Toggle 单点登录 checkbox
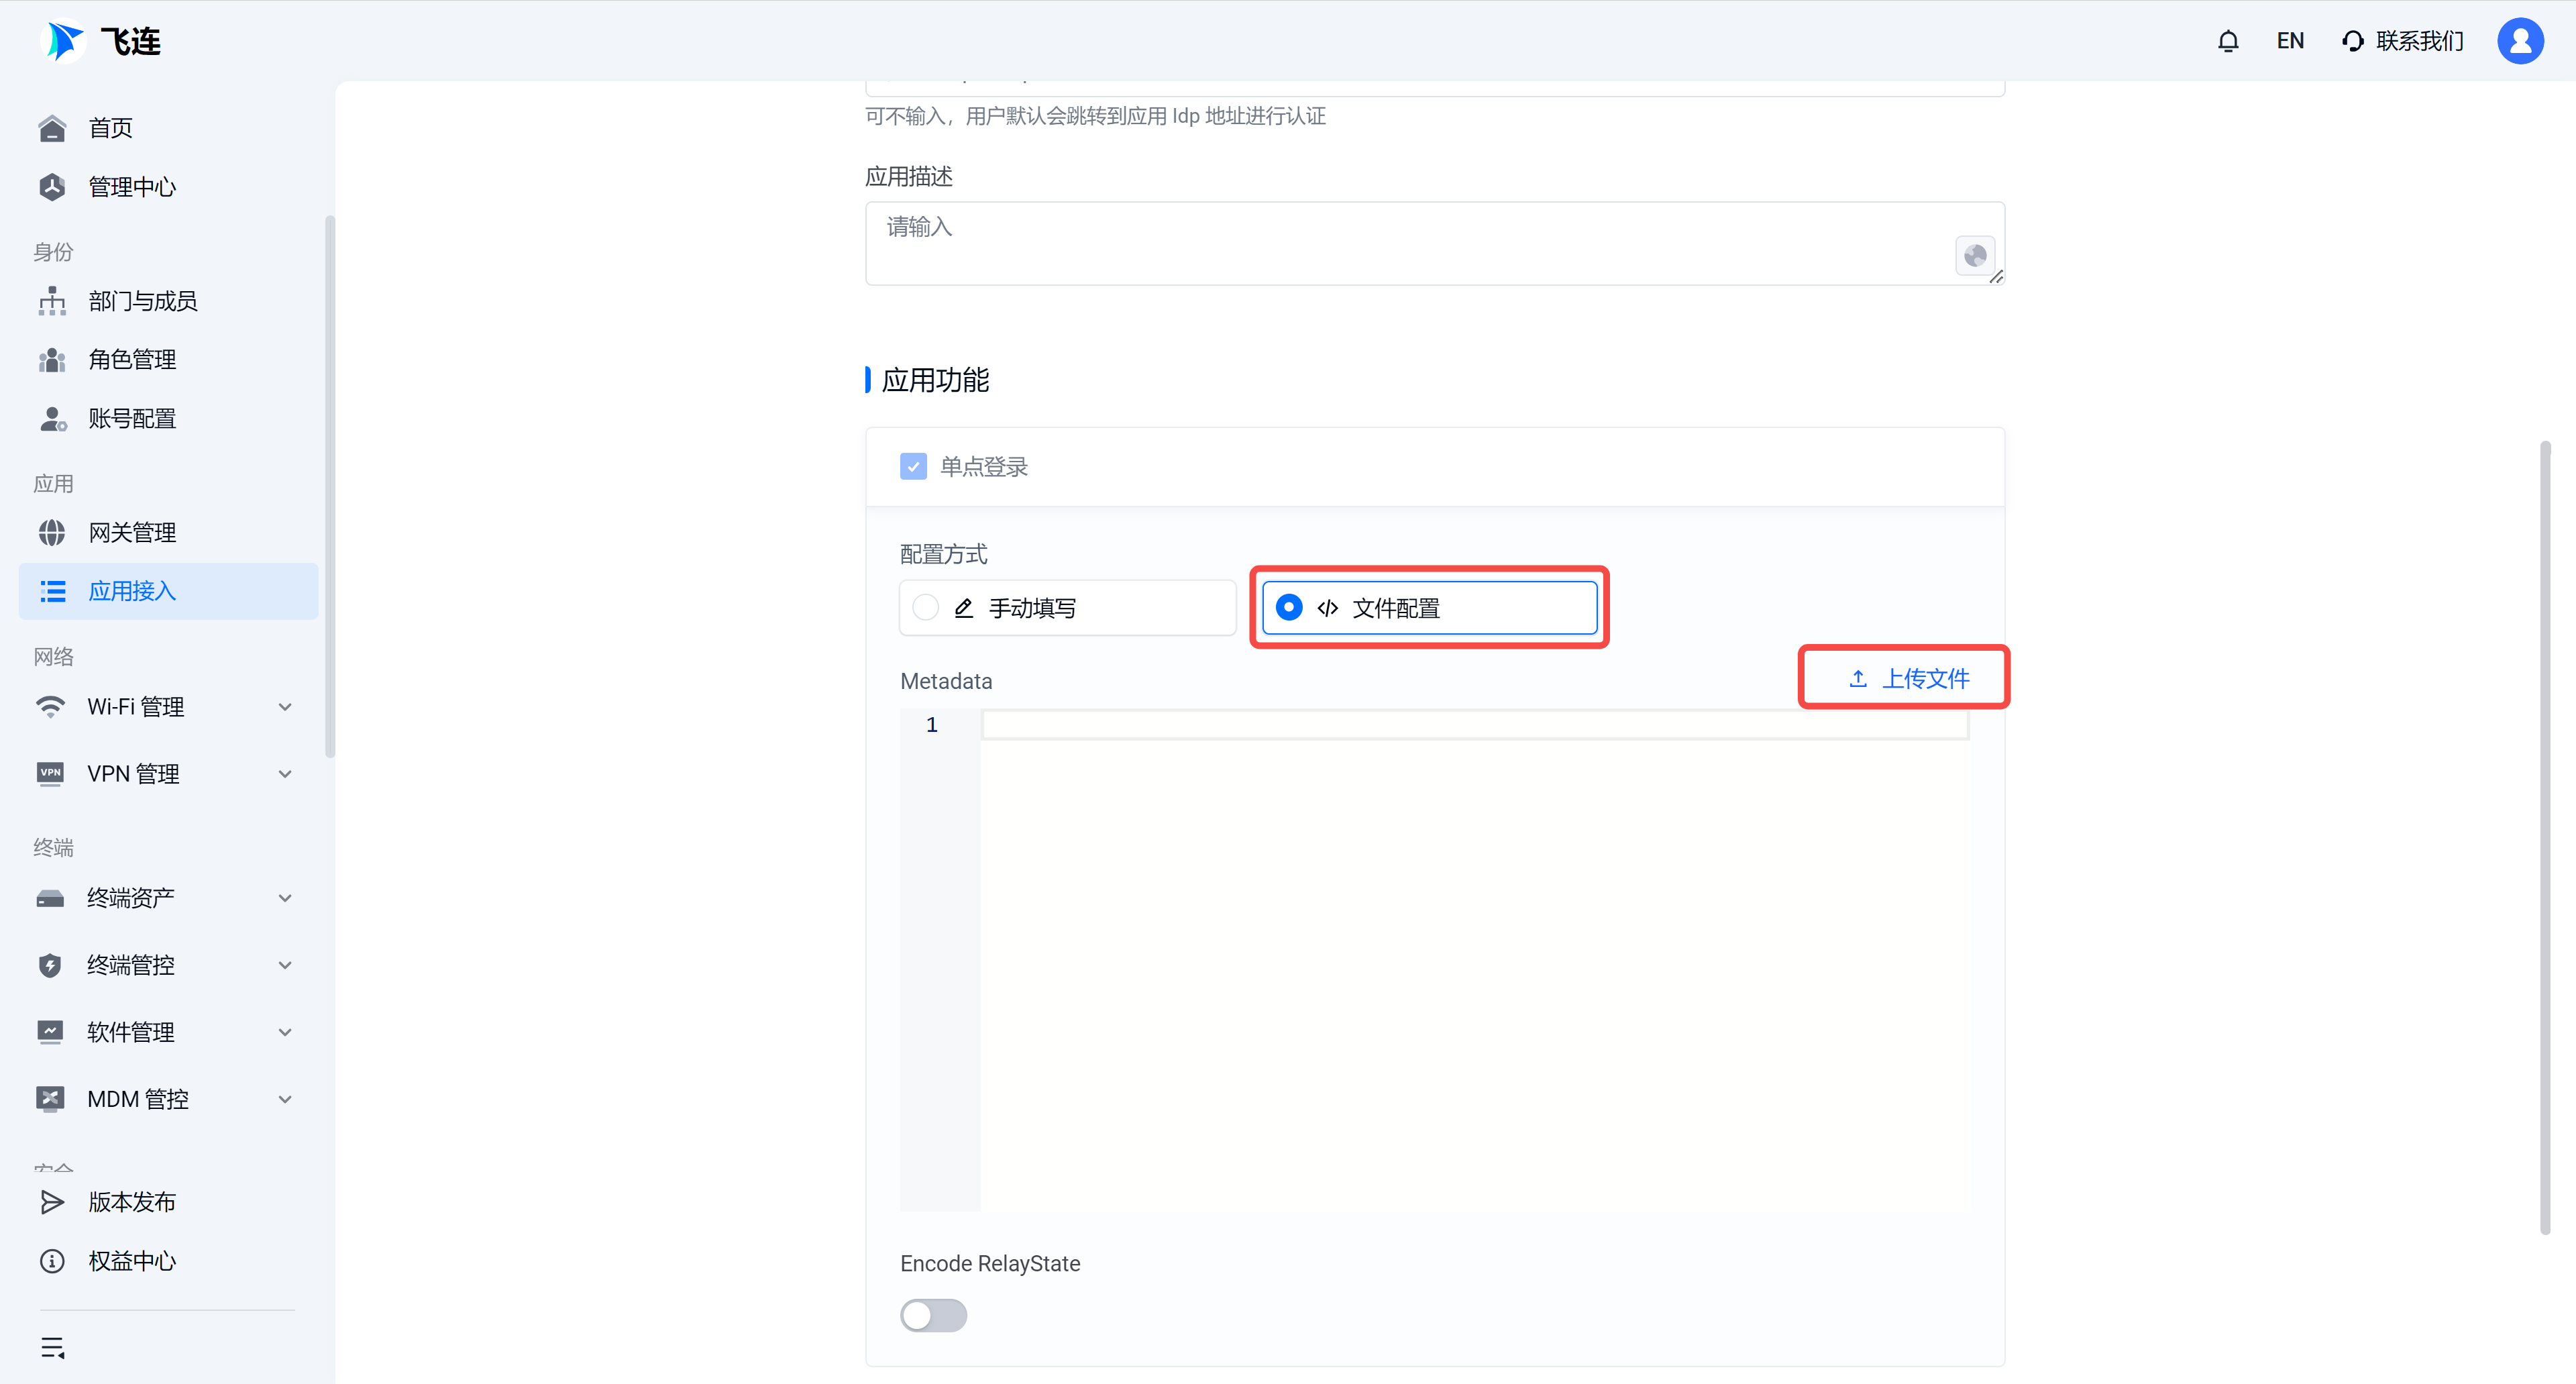Viewport: 2576px width, 1384px height. point(913,467)
